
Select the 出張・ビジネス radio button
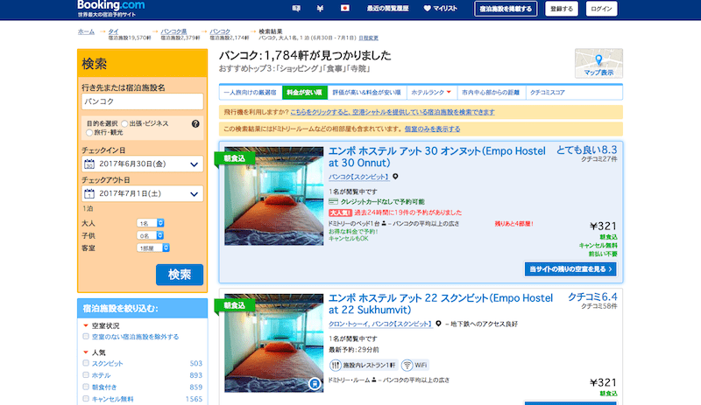point(124,123)
